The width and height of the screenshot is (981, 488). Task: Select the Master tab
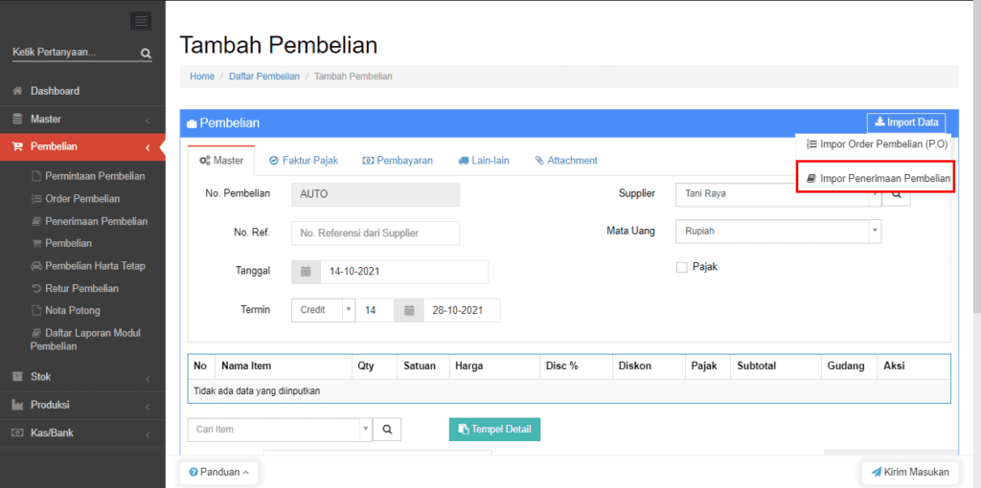pyautogui.click(x=221, y=161)
